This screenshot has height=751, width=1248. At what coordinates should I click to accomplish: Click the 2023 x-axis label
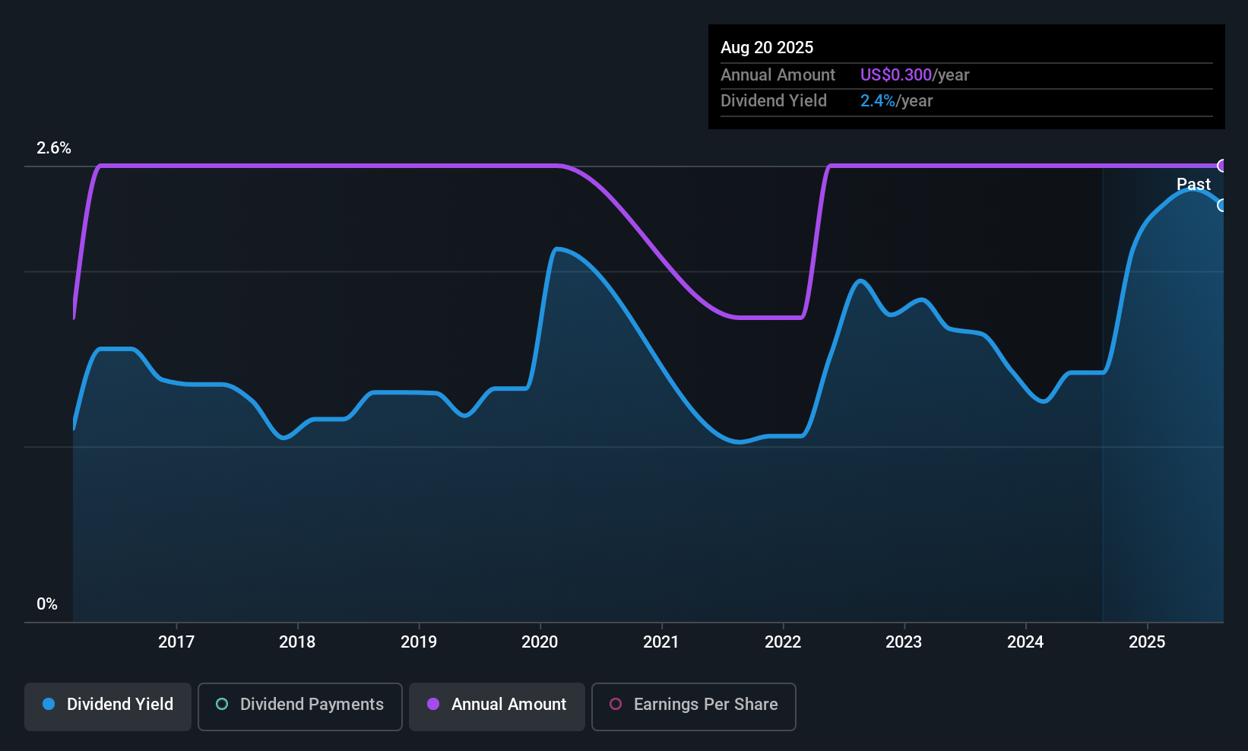point(904,642)
